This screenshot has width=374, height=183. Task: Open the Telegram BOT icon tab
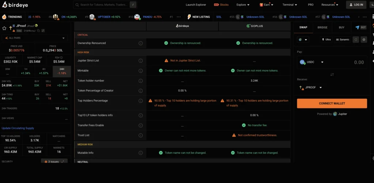[360, 27]
